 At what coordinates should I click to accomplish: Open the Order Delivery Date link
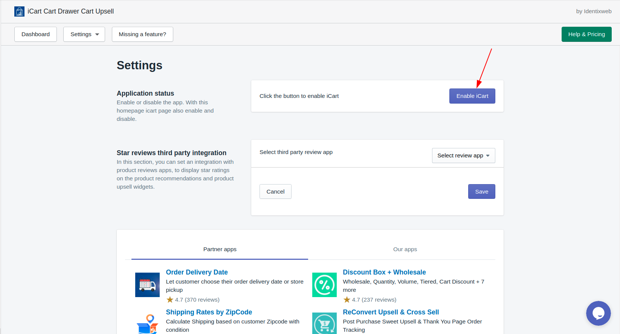tap(197, 272)
